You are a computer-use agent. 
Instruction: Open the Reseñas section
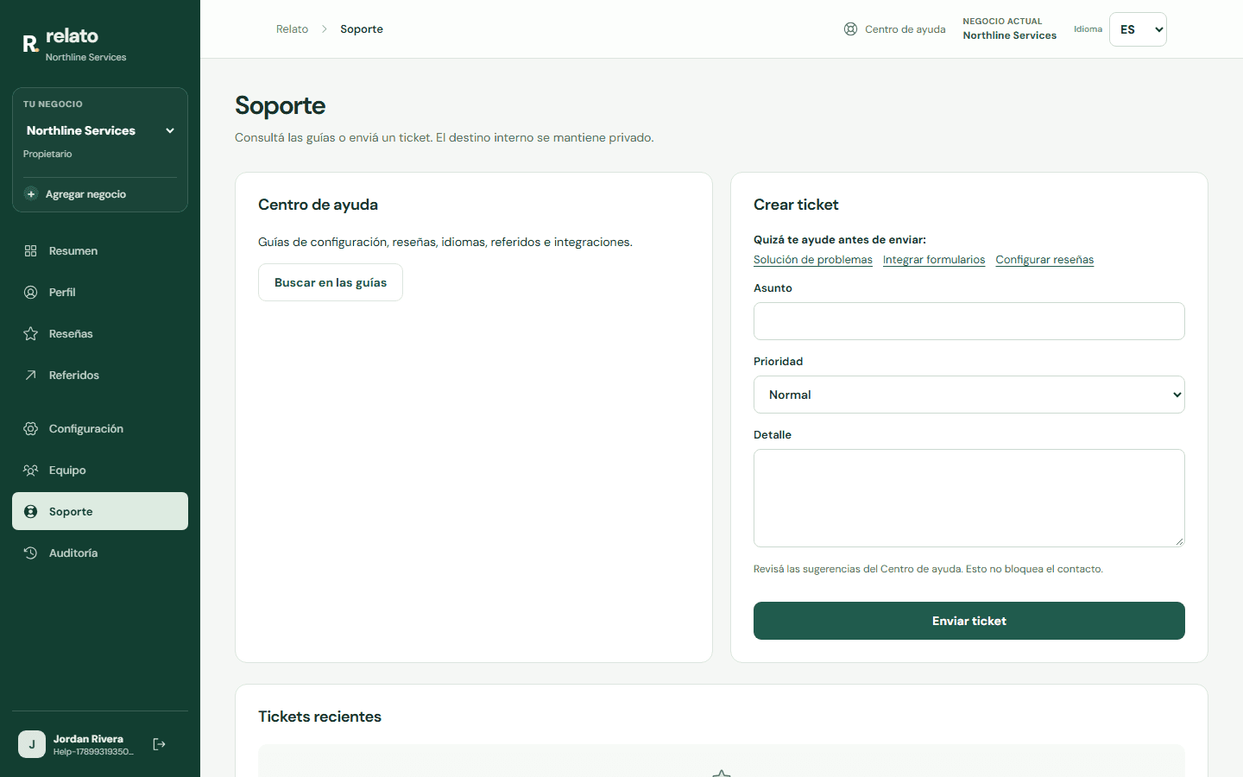(100, 334)
